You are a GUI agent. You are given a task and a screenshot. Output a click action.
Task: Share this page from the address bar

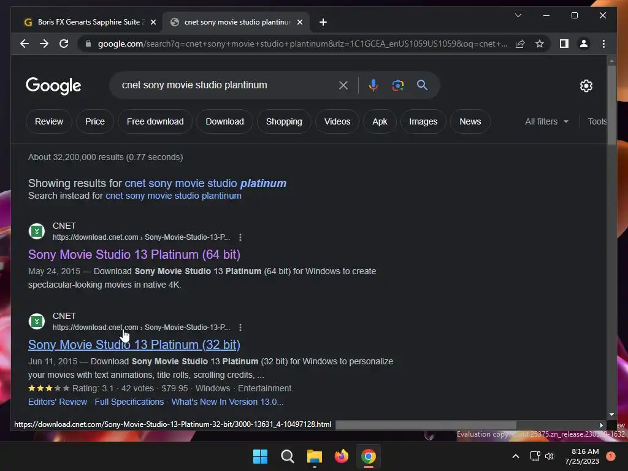pyautogui.click(x=520, y=44)
